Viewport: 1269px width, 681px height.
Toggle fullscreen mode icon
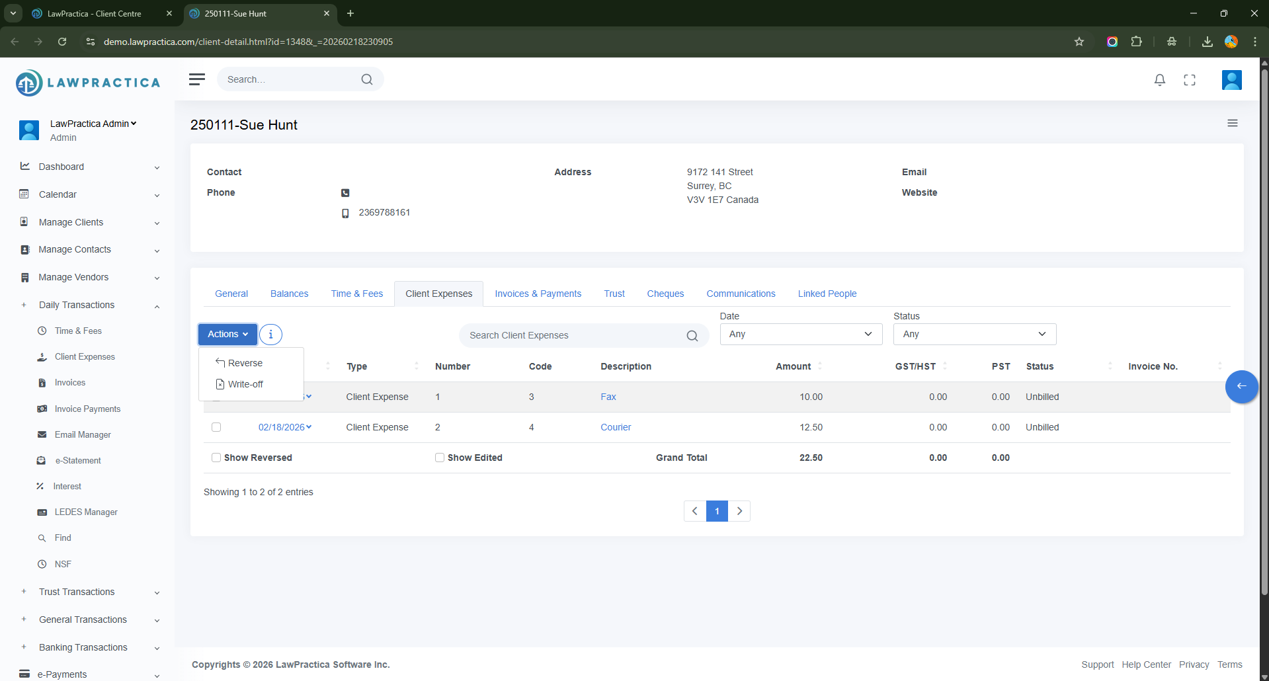tap(1189, 80)
